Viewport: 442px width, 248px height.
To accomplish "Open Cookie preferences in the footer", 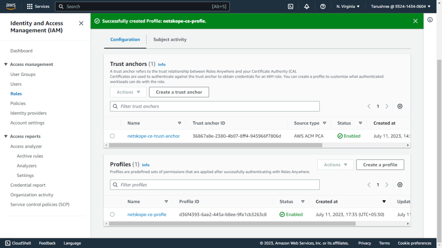I will (x=414, y=243).
